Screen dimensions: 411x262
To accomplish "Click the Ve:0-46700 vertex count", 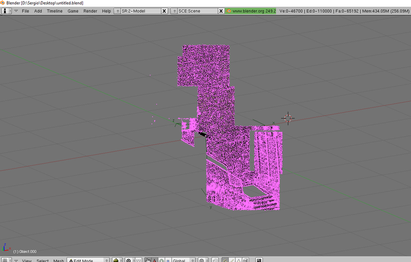I will (291, 11).
